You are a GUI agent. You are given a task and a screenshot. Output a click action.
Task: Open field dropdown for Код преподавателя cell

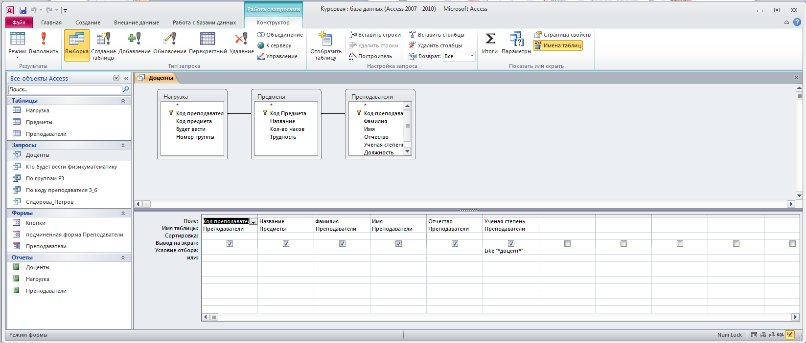click(253, 222)
